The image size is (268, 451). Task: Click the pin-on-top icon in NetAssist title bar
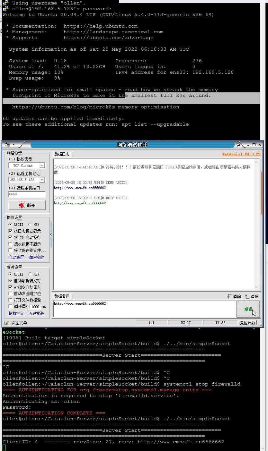238,145
